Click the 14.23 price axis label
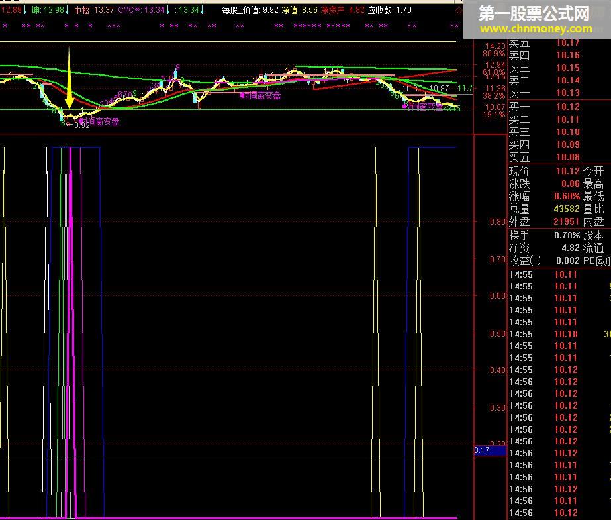This screenshot has height=520, width=611. [495, 46]
